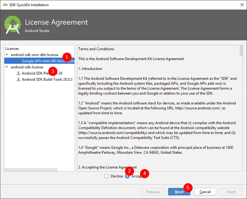Choose the Decline radio button

point(107,176)
